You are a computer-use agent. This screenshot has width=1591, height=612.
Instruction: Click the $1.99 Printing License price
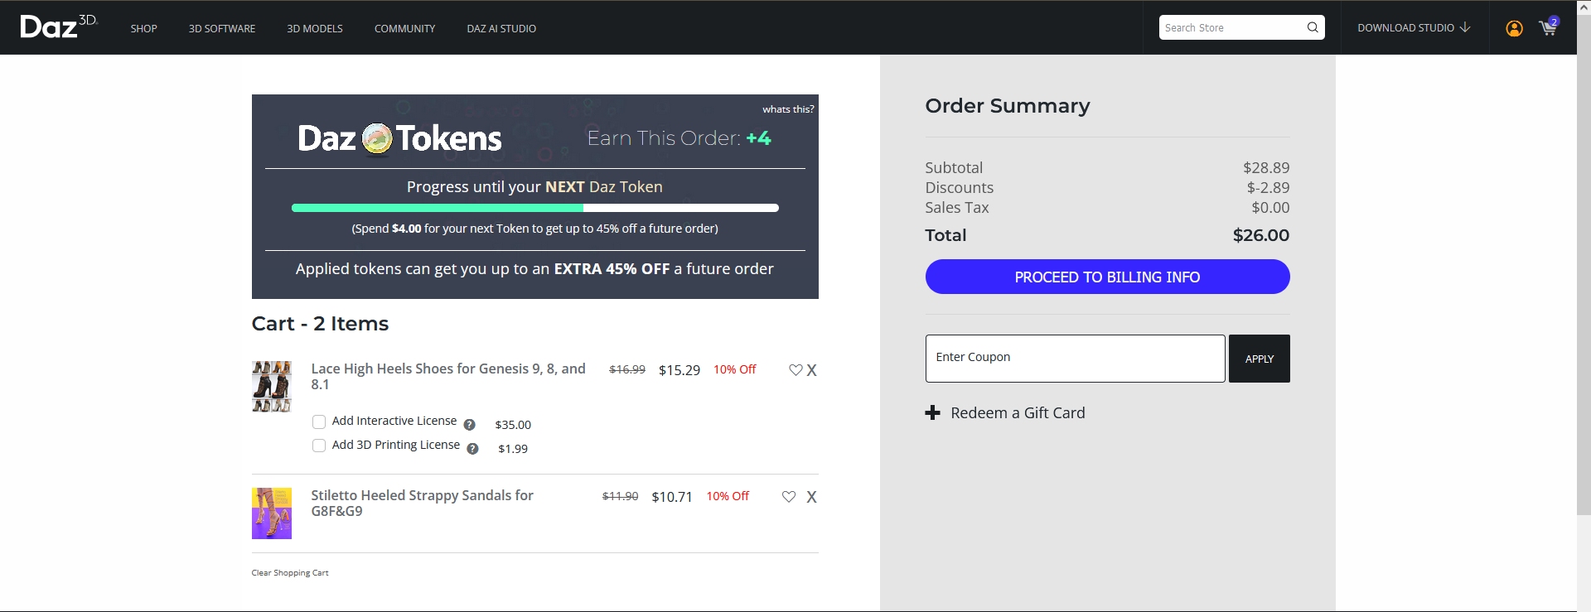(x=513, y=449)
